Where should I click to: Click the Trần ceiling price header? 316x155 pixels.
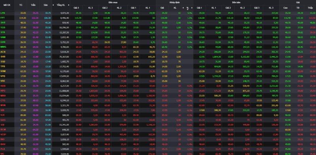33,5
